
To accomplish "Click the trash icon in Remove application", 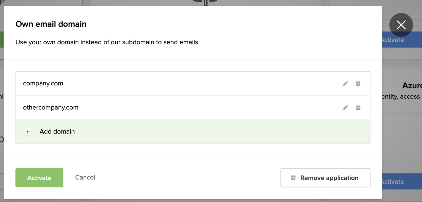I will coord(293,178).
